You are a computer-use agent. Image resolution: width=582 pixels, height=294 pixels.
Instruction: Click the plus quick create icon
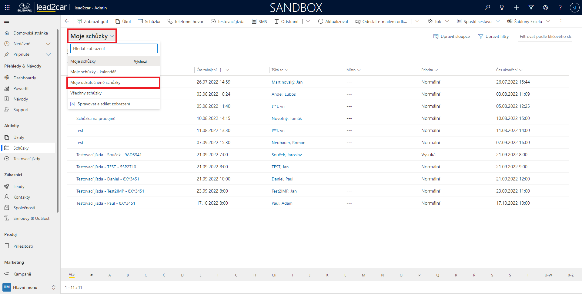(517, 8)
